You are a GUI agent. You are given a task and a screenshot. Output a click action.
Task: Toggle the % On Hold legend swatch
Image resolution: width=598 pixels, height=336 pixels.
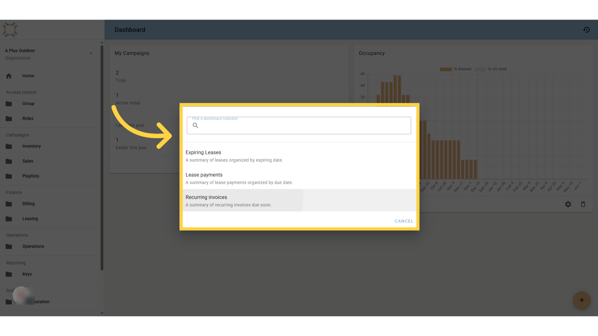click(x=480, y=69)
